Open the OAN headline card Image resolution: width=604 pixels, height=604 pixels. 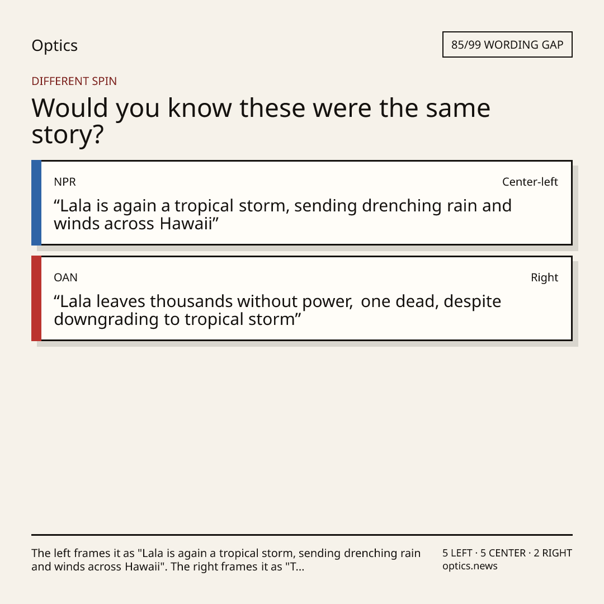(302, 298)
